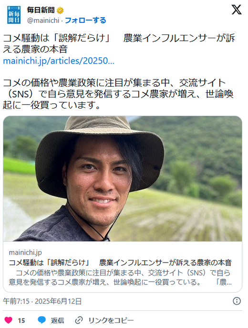Viewport: 248px width, 328px height.
Task: Click the フォローする follow link
Action: point(85,20)
